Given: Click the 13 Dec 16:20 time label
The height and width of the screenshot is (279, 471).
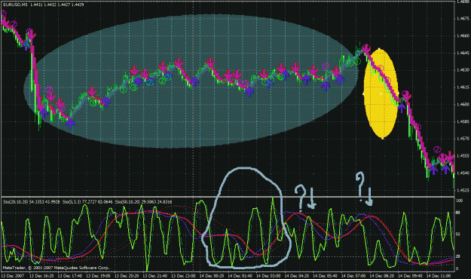Looking at the screenshot, I should click(x=41, y=276).
